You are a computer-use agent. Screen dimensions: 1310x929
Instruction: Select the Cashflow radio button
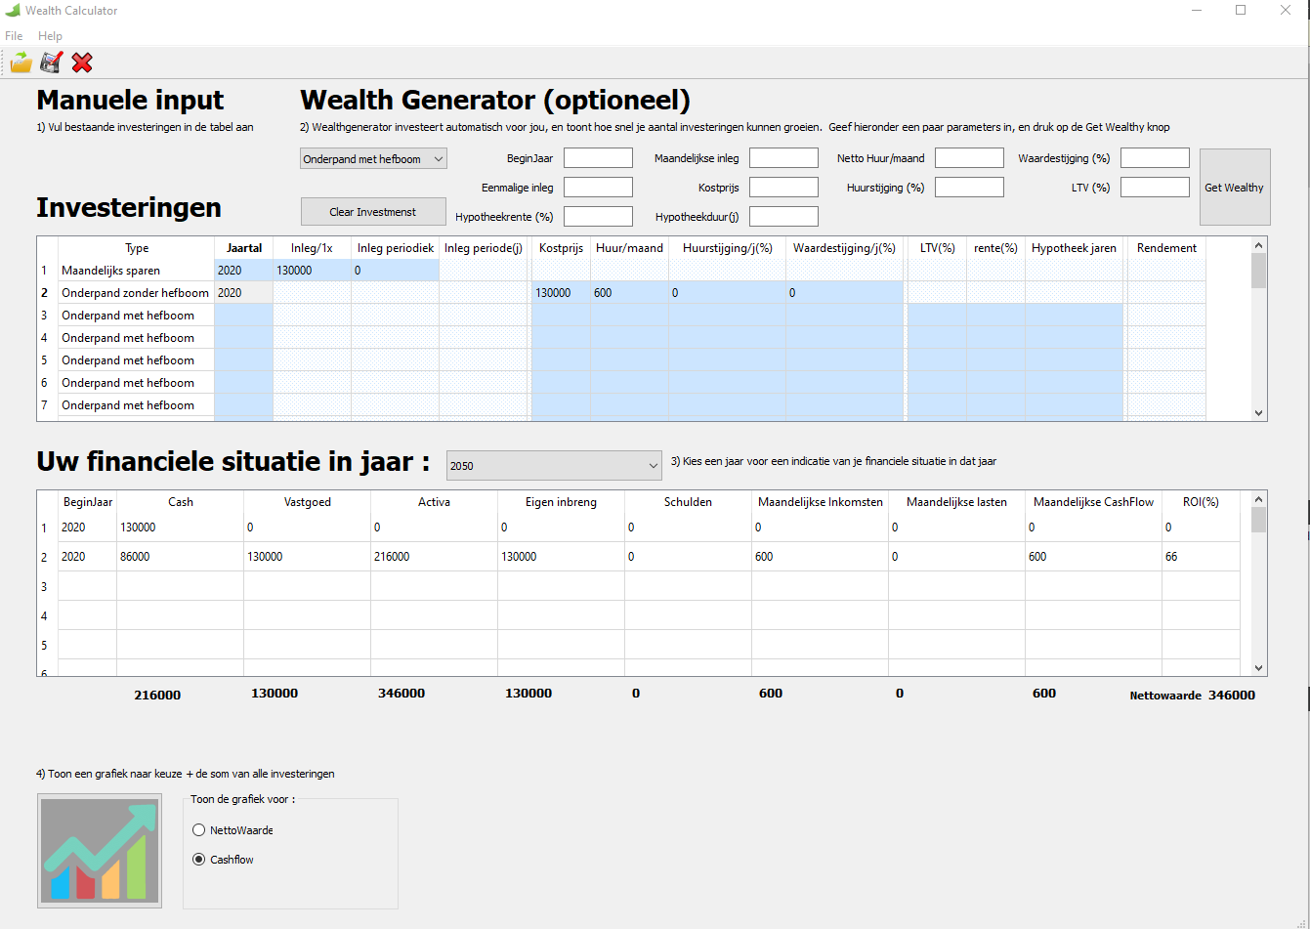(199, 860)
